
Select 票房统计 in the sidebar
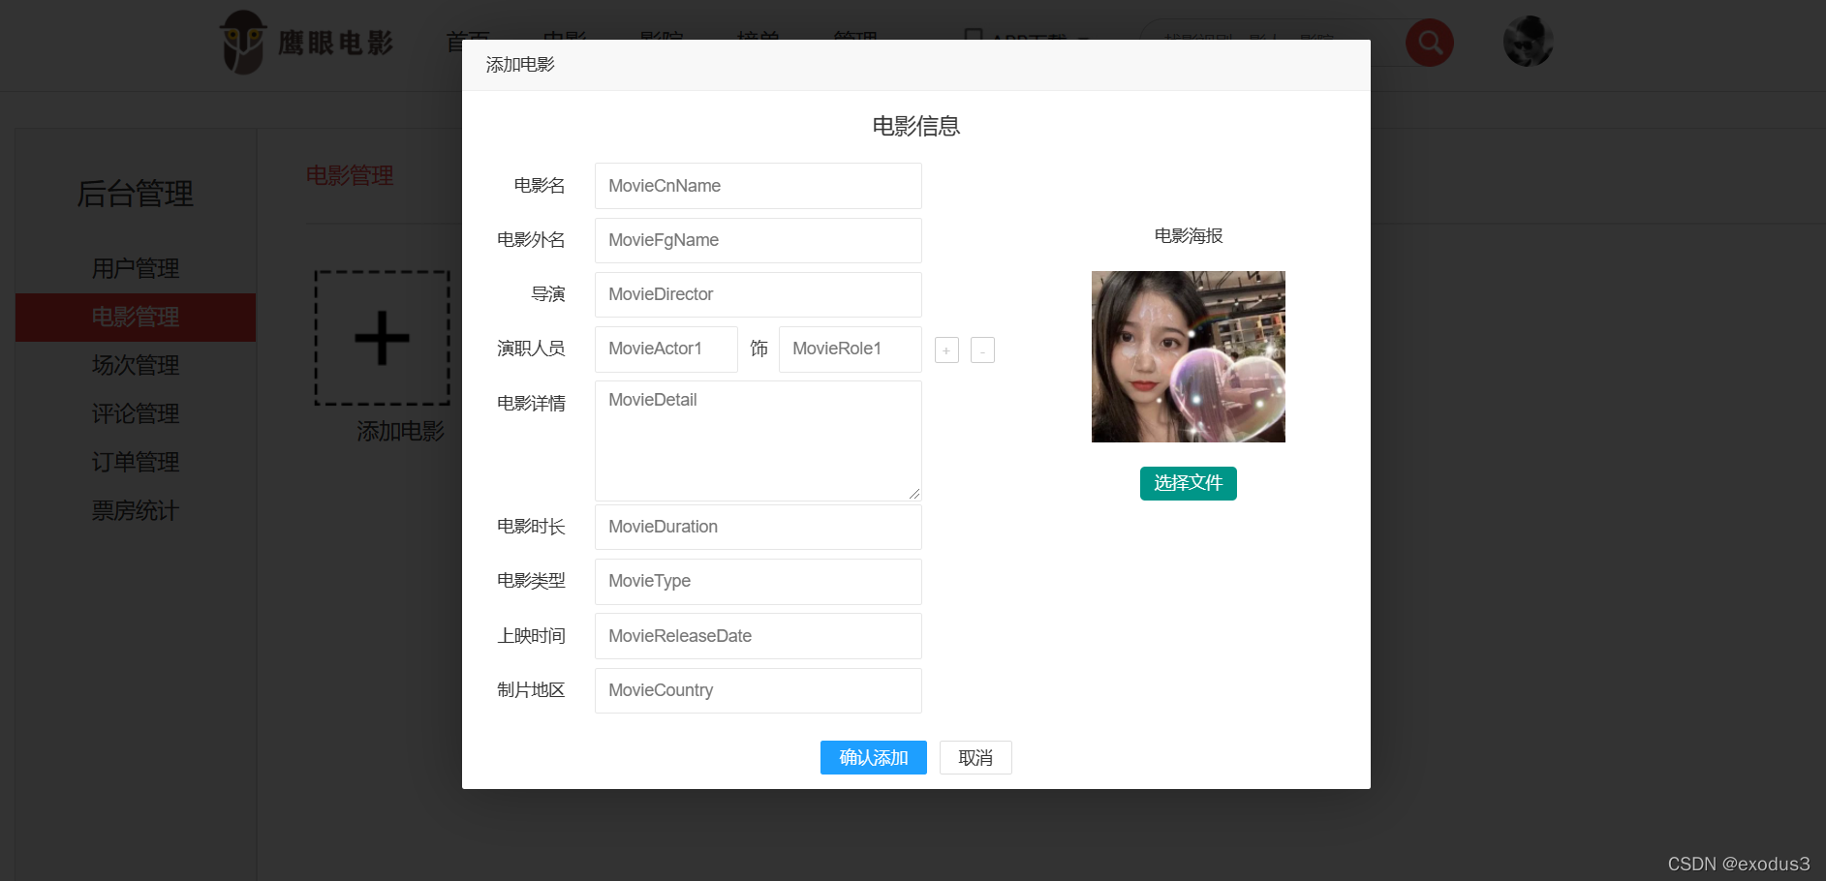135,510
